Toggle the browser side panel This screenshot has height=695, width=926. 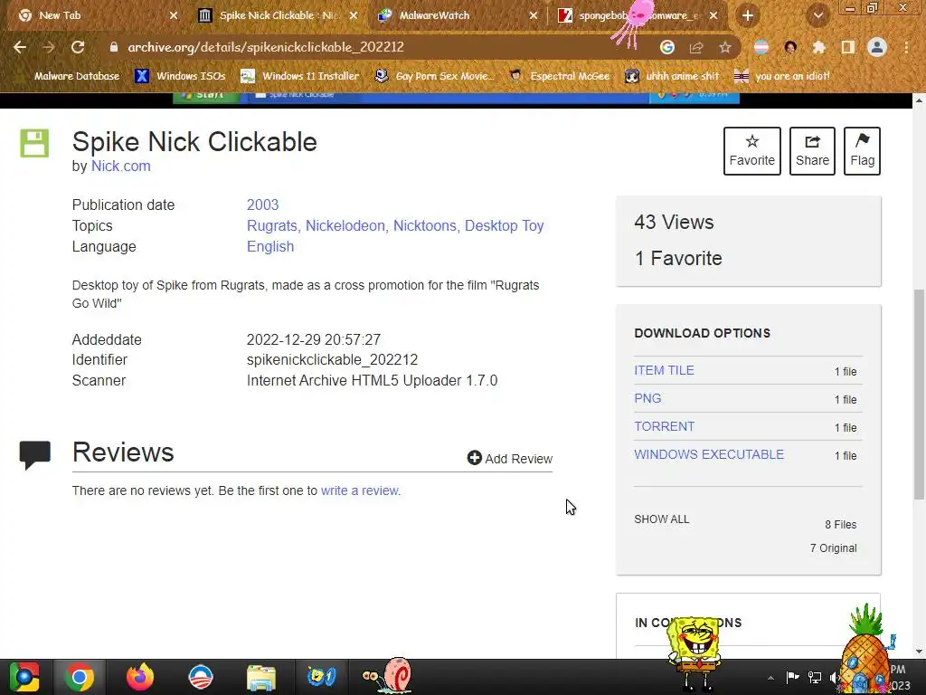847,47
